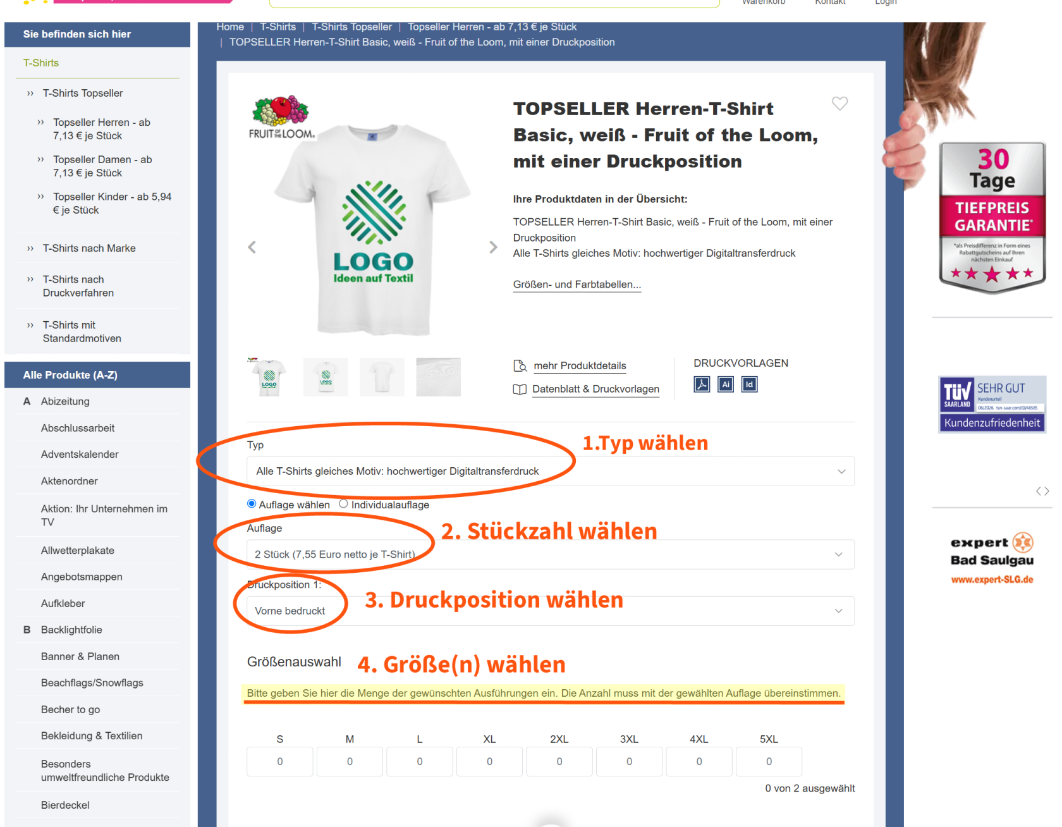Expand T-Shirts mit Standardmotiven category
This screenshot has height=827, width=1062.
click(82, 331)
